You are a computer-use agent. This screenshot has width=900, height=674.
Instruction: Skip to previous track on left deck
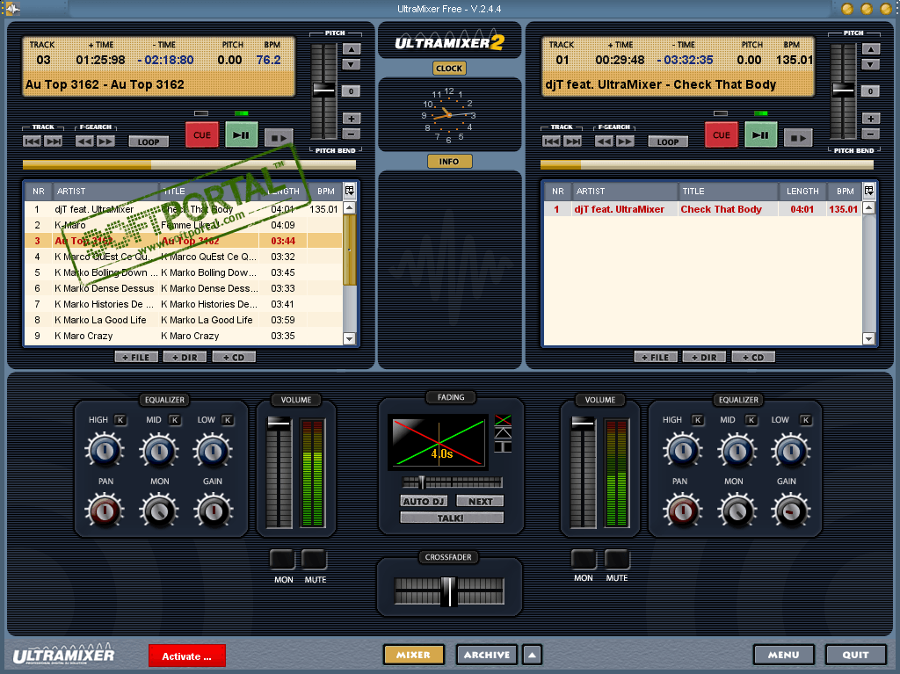pos(33,141)
